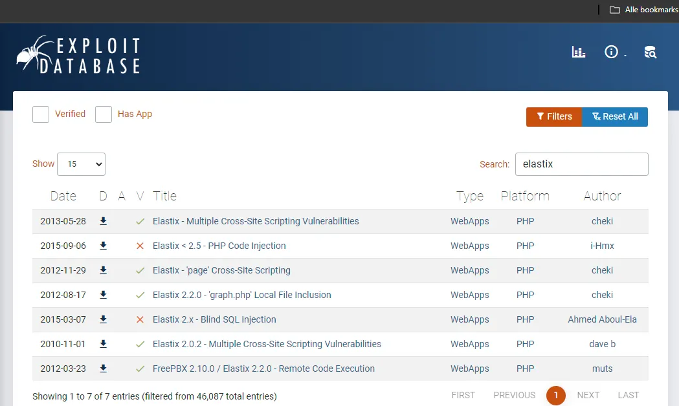Click the Reset All button
679x406 pixels.
click(615, 117)
